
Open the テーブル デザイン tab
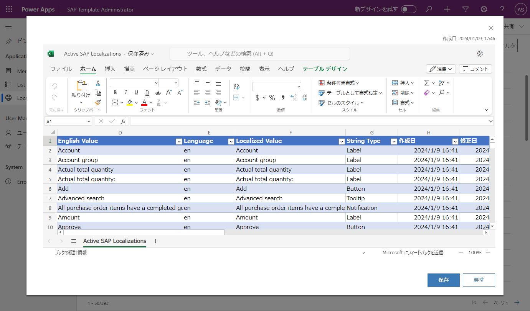tap(325, 69)
